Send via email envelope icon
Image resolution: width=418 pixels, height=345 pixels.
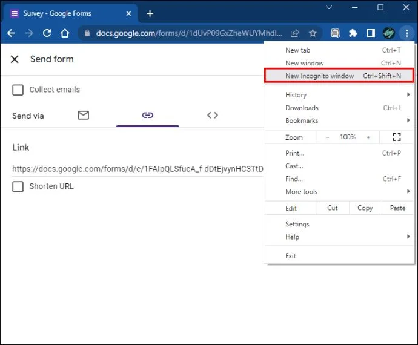point(84,115)
